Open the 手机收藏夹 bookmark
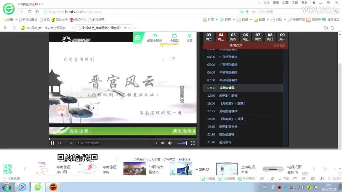The height and width of the screenshot is (192, 342). 28,20
